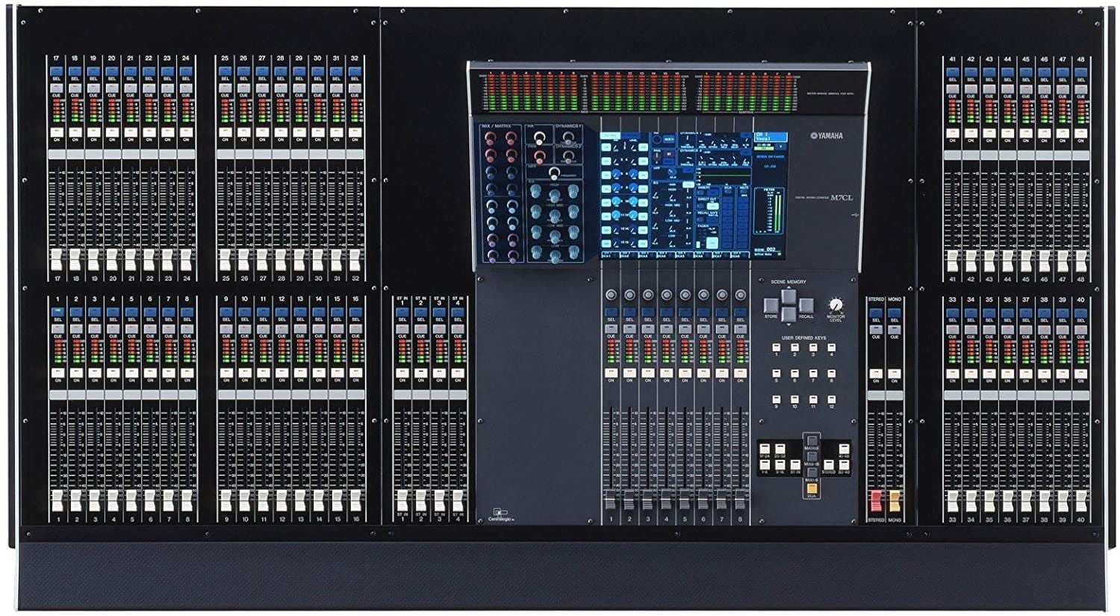Grab Centralogic fader 1
The image size is (1120, 616).
click(x=611, y=500)
